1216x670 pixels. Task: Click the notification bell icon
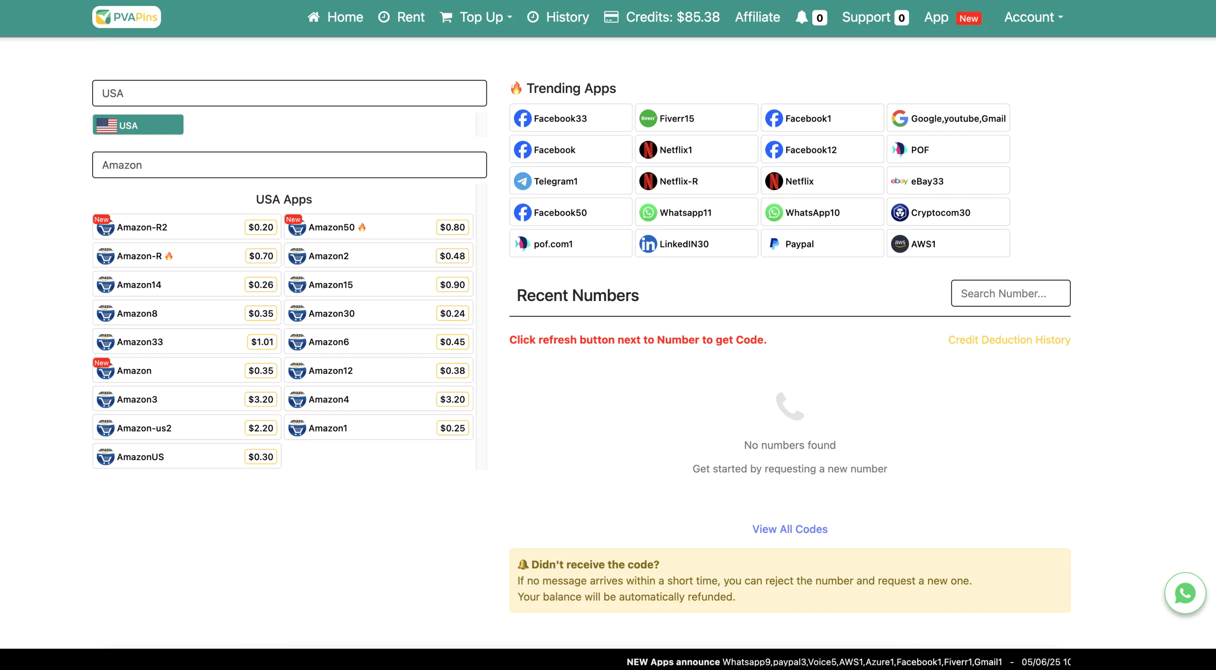point(801,18)
